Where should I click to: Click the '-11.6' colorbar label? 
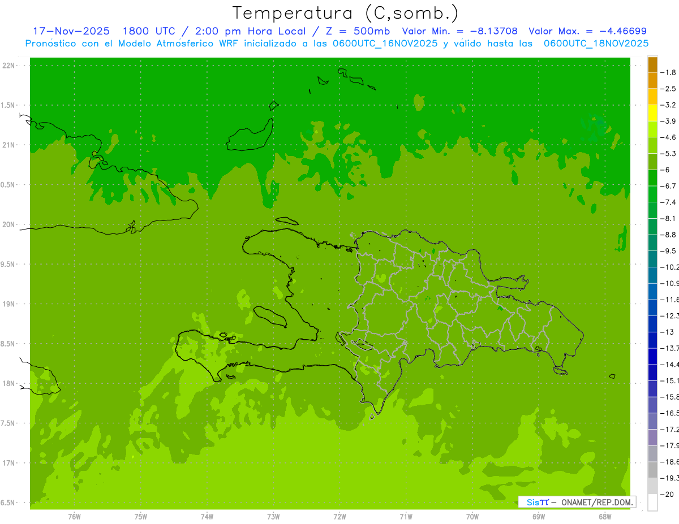click(x=670, y=299)
